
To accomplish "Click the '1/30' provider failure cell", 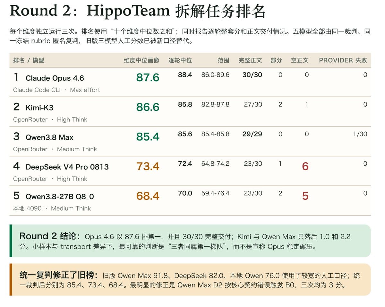I will coord(360,134).
